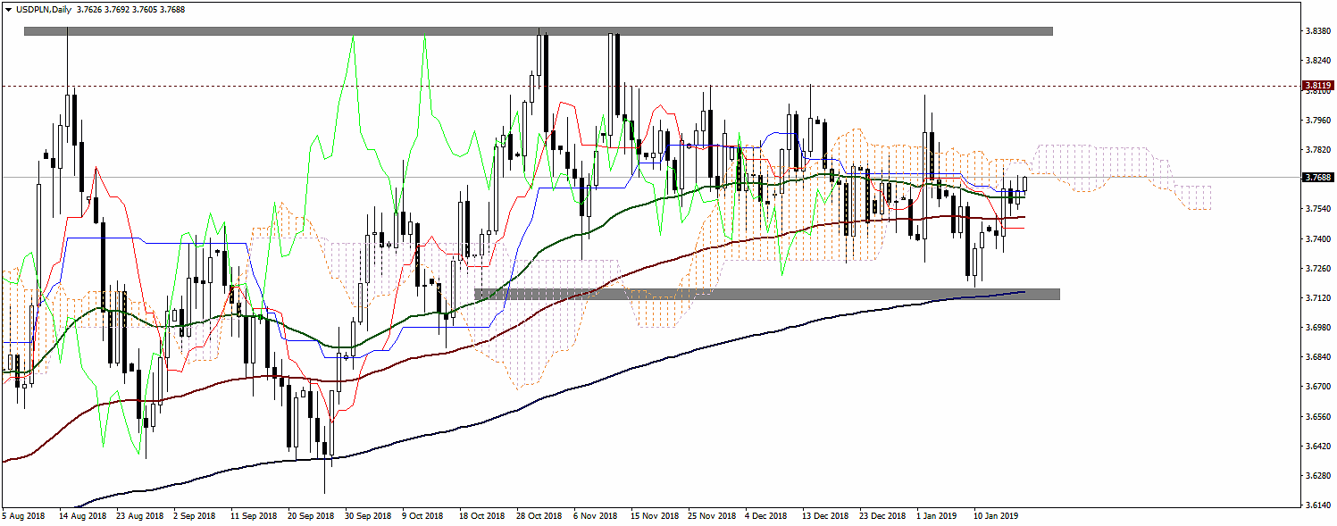This screenshot has width=1337, height=526.
Task: Click the 14 Aug 2018 date label
Action: click(x=83, y=516)
